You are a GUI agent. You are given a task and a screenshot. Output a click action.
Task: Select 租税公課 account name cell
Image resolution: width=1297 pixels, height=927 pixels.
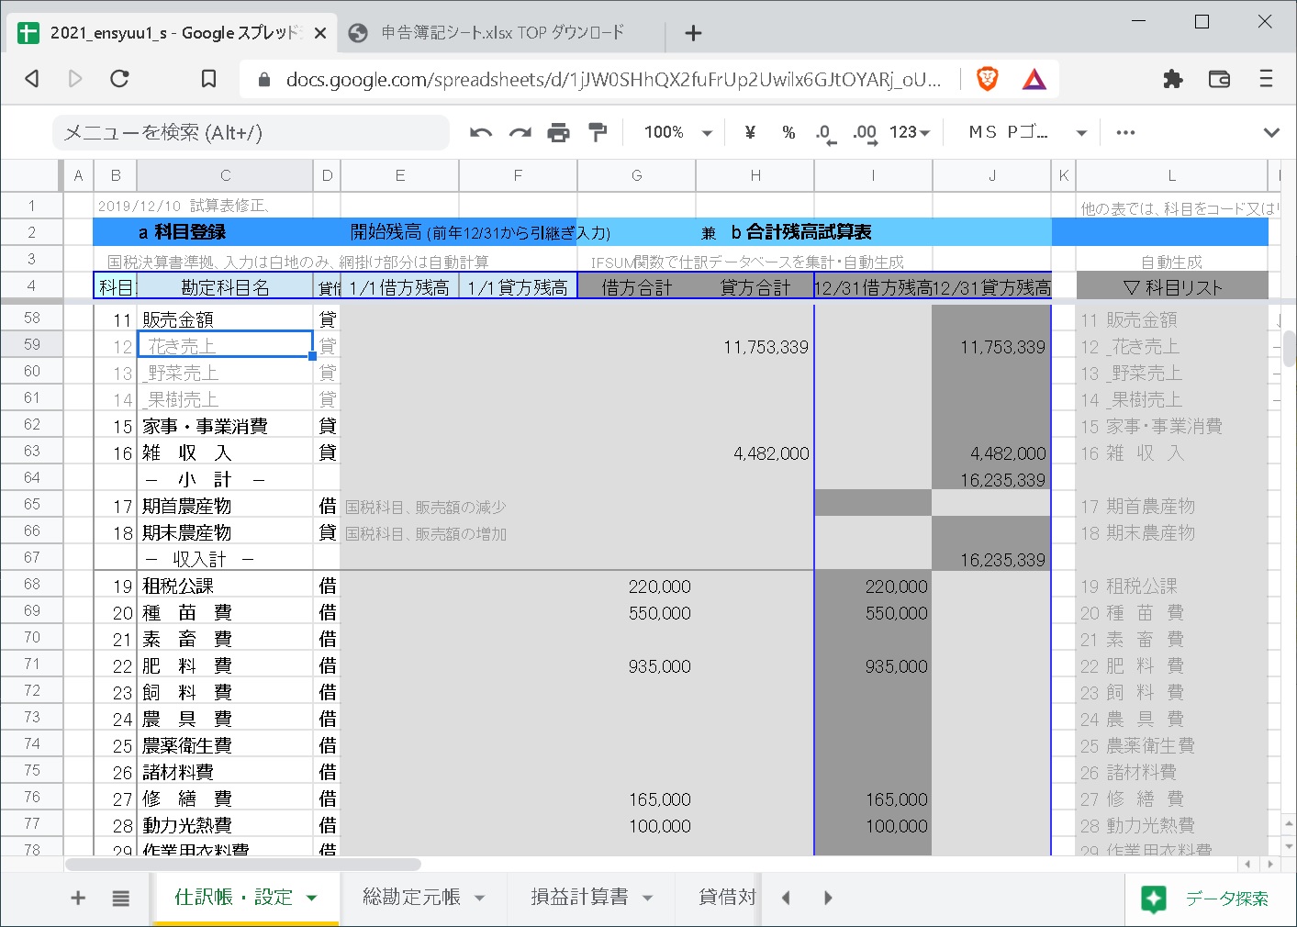225,586
